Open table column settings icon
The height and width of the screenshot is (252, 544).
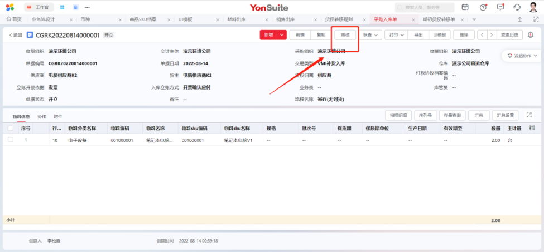click(x=532, y=128)
